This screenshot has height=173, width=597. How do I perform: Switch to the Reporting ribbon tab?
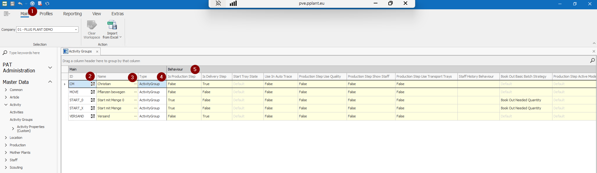[72, 14]
